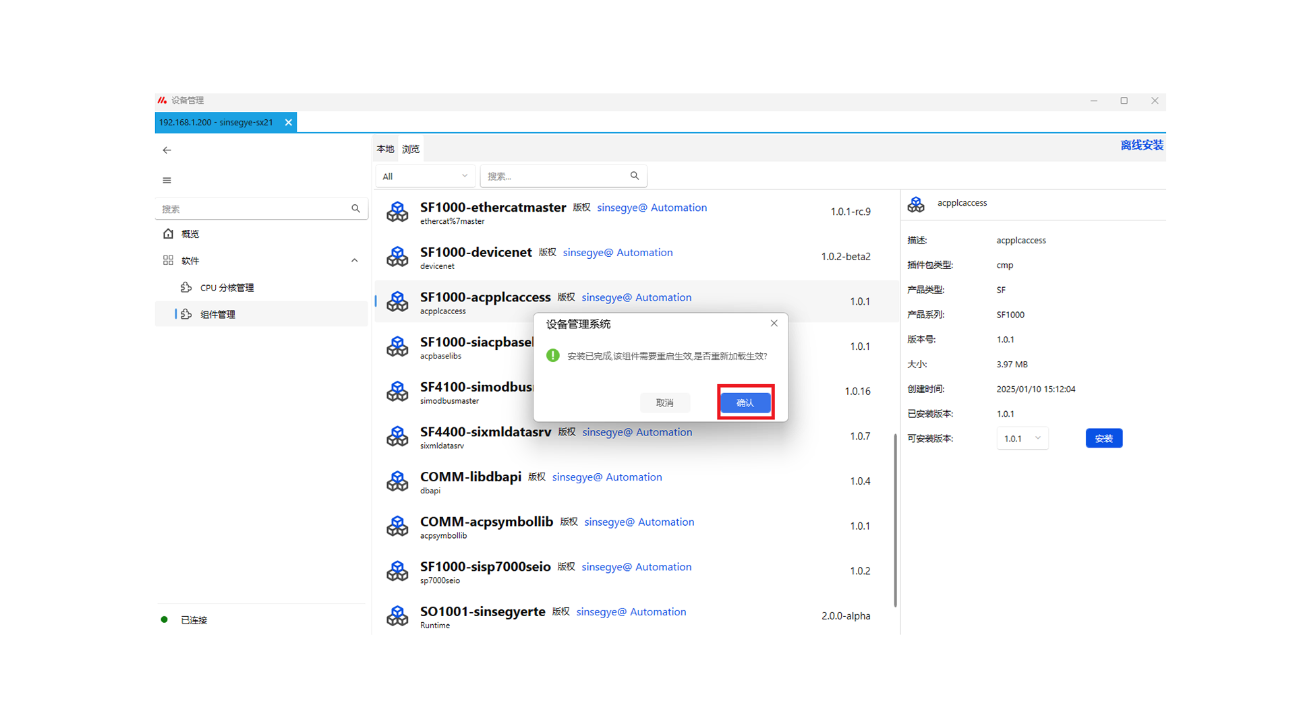The width and height of the screenshot is (1295, 728).
Task: Open the 可安装版本 1.0.1 version dropdown
Action: [1022, 438]
